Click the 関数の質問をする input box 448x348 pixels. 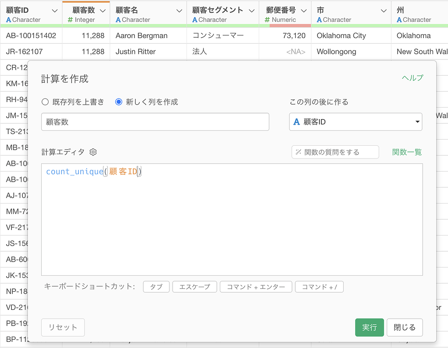[x=335, y=152]
